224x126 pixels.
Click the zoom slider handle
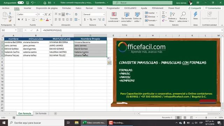click(206, 118)
